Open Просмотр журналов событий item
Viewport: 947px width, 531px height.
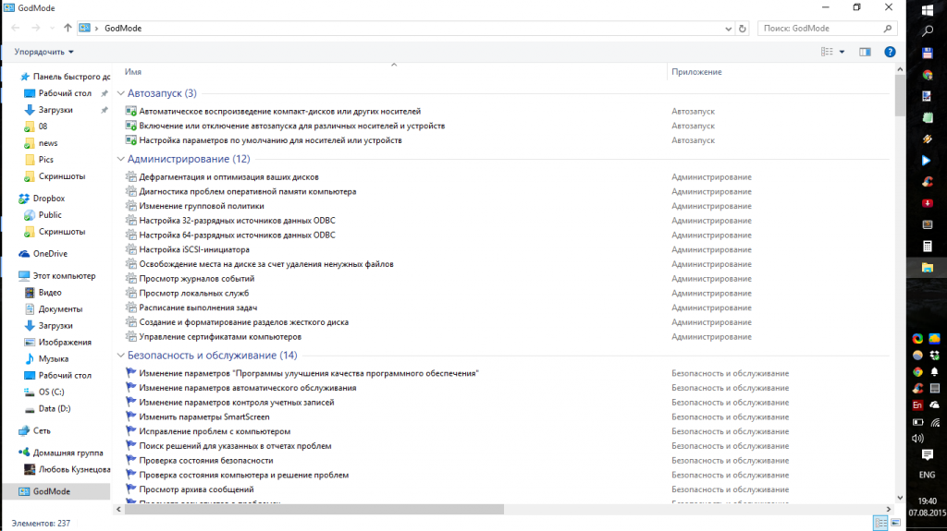196,278
